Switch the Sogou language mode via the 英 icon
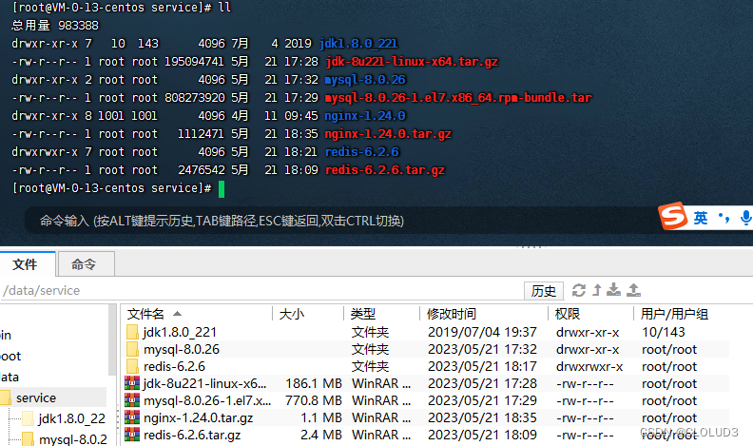 click(x=700, y=218)
